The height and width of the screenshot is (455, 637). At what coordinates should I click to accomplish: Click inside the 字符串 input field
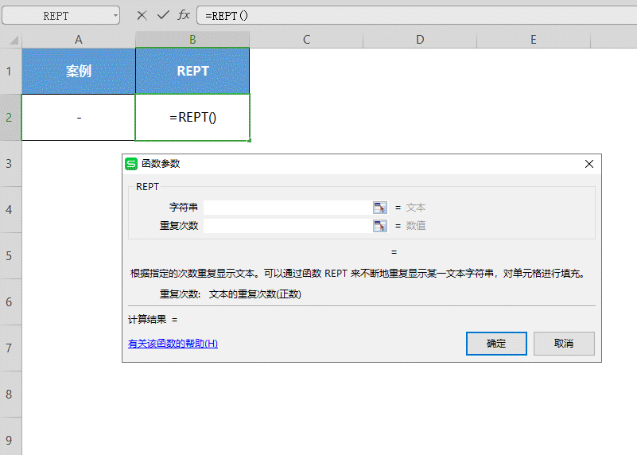(x=286, y=208)
